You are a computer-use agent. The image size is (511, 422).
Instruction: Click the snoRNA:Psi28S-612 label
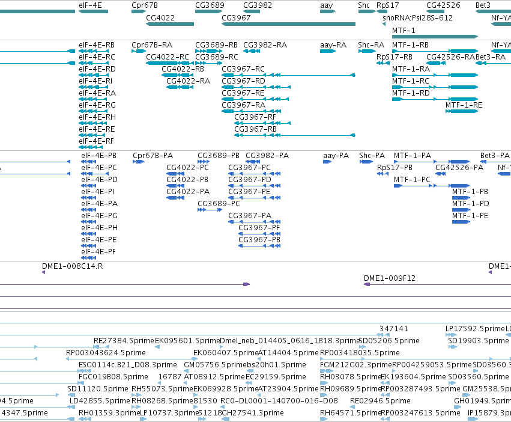tap(417, 18)
